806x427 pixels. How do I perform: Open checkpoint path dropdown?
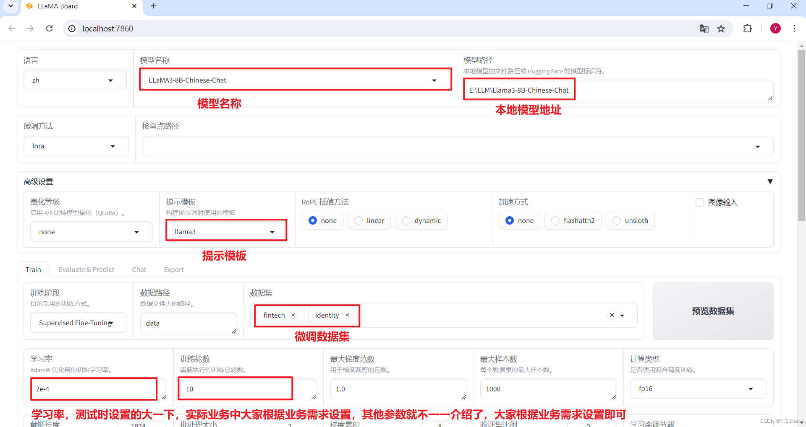coord(458,146)
